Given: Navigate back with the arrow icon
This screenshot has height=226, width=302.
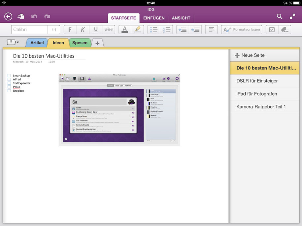Looking at the screenshot, I should pos(8,16).
